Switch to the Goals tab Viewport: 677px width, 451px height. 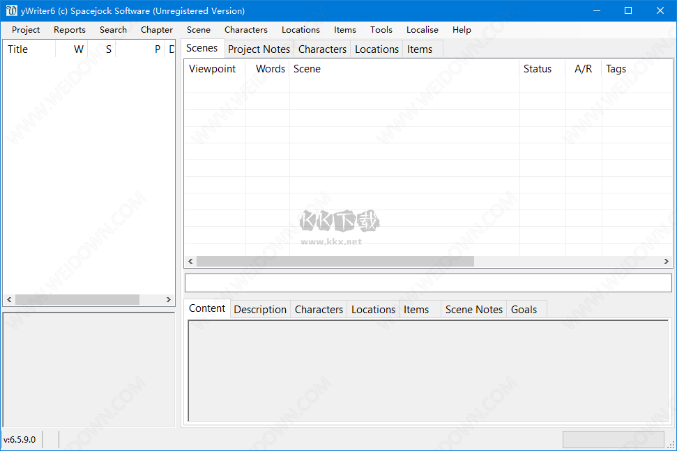524,310
